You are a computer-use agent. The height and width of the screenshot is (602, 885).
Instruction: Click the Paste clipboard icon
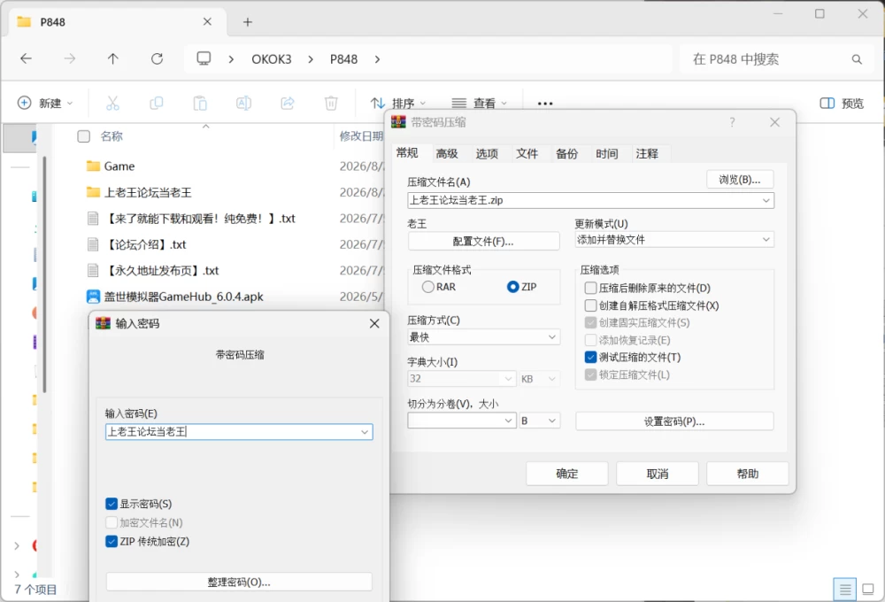[200, 104]
